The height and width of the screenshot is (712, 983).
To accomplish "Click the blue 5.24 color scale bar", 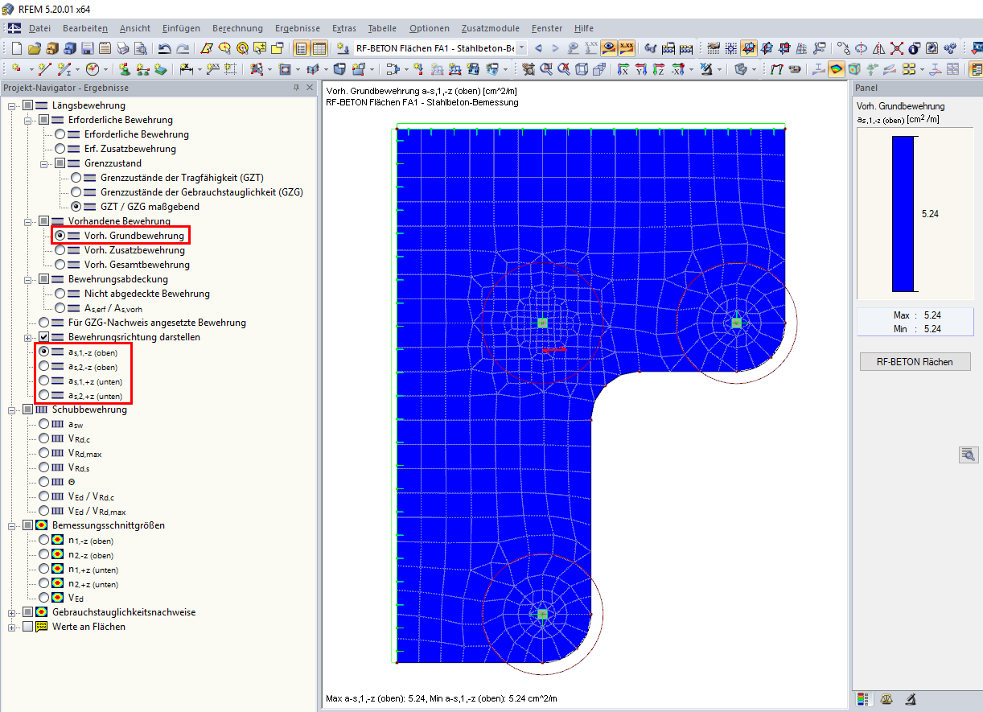I will click(x=903, y=213).
